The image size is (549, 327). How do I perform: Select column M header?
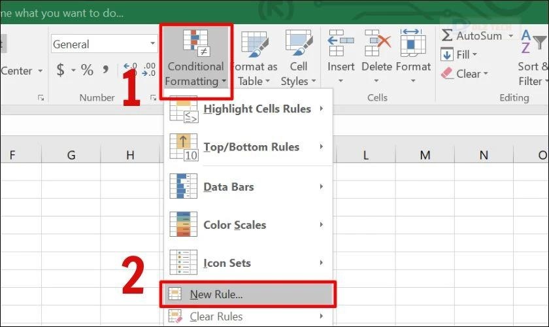[425, 154]
